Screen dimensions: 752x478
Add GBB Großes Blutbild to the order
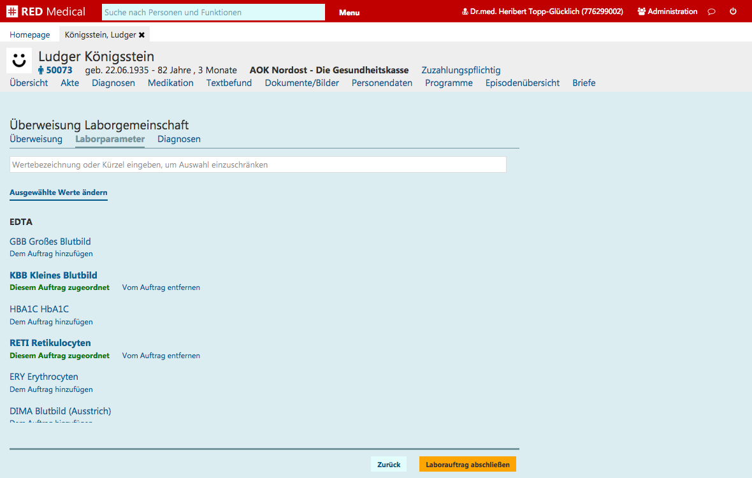tap(52, 254)
